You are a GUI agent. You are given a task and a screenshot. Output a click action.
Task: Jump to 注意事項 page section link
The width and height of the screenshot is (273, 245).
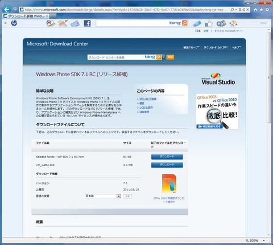point(144,112)
